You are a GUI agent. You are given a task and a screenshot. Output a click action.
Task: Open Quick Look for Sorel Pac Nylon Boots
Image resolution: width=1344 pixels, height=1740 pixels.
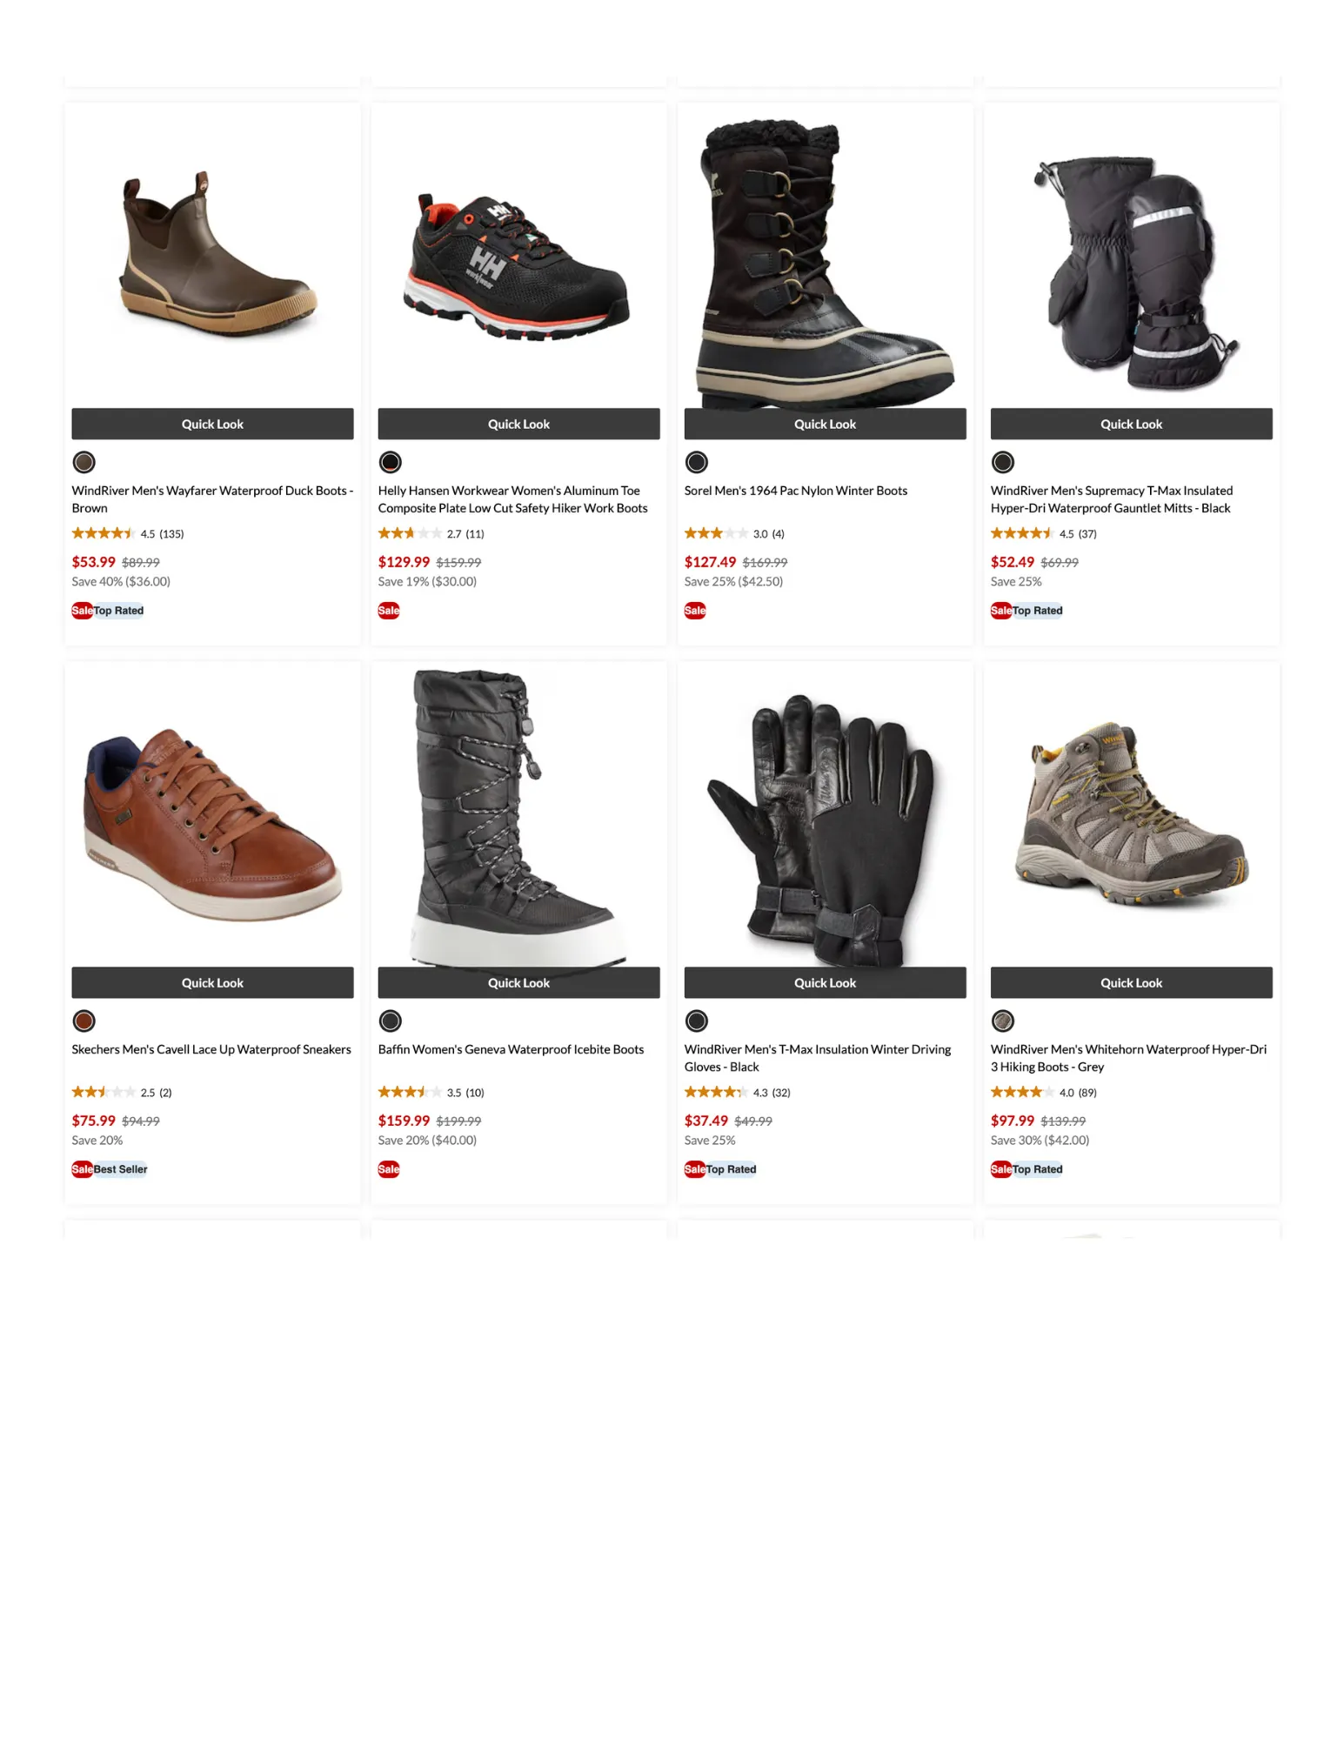(825, 424)
